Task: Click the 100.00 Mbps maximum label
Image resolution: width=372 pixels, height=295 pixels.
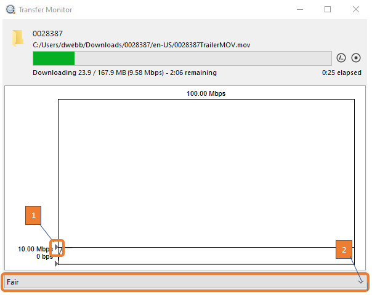Action: pos(206,94)
